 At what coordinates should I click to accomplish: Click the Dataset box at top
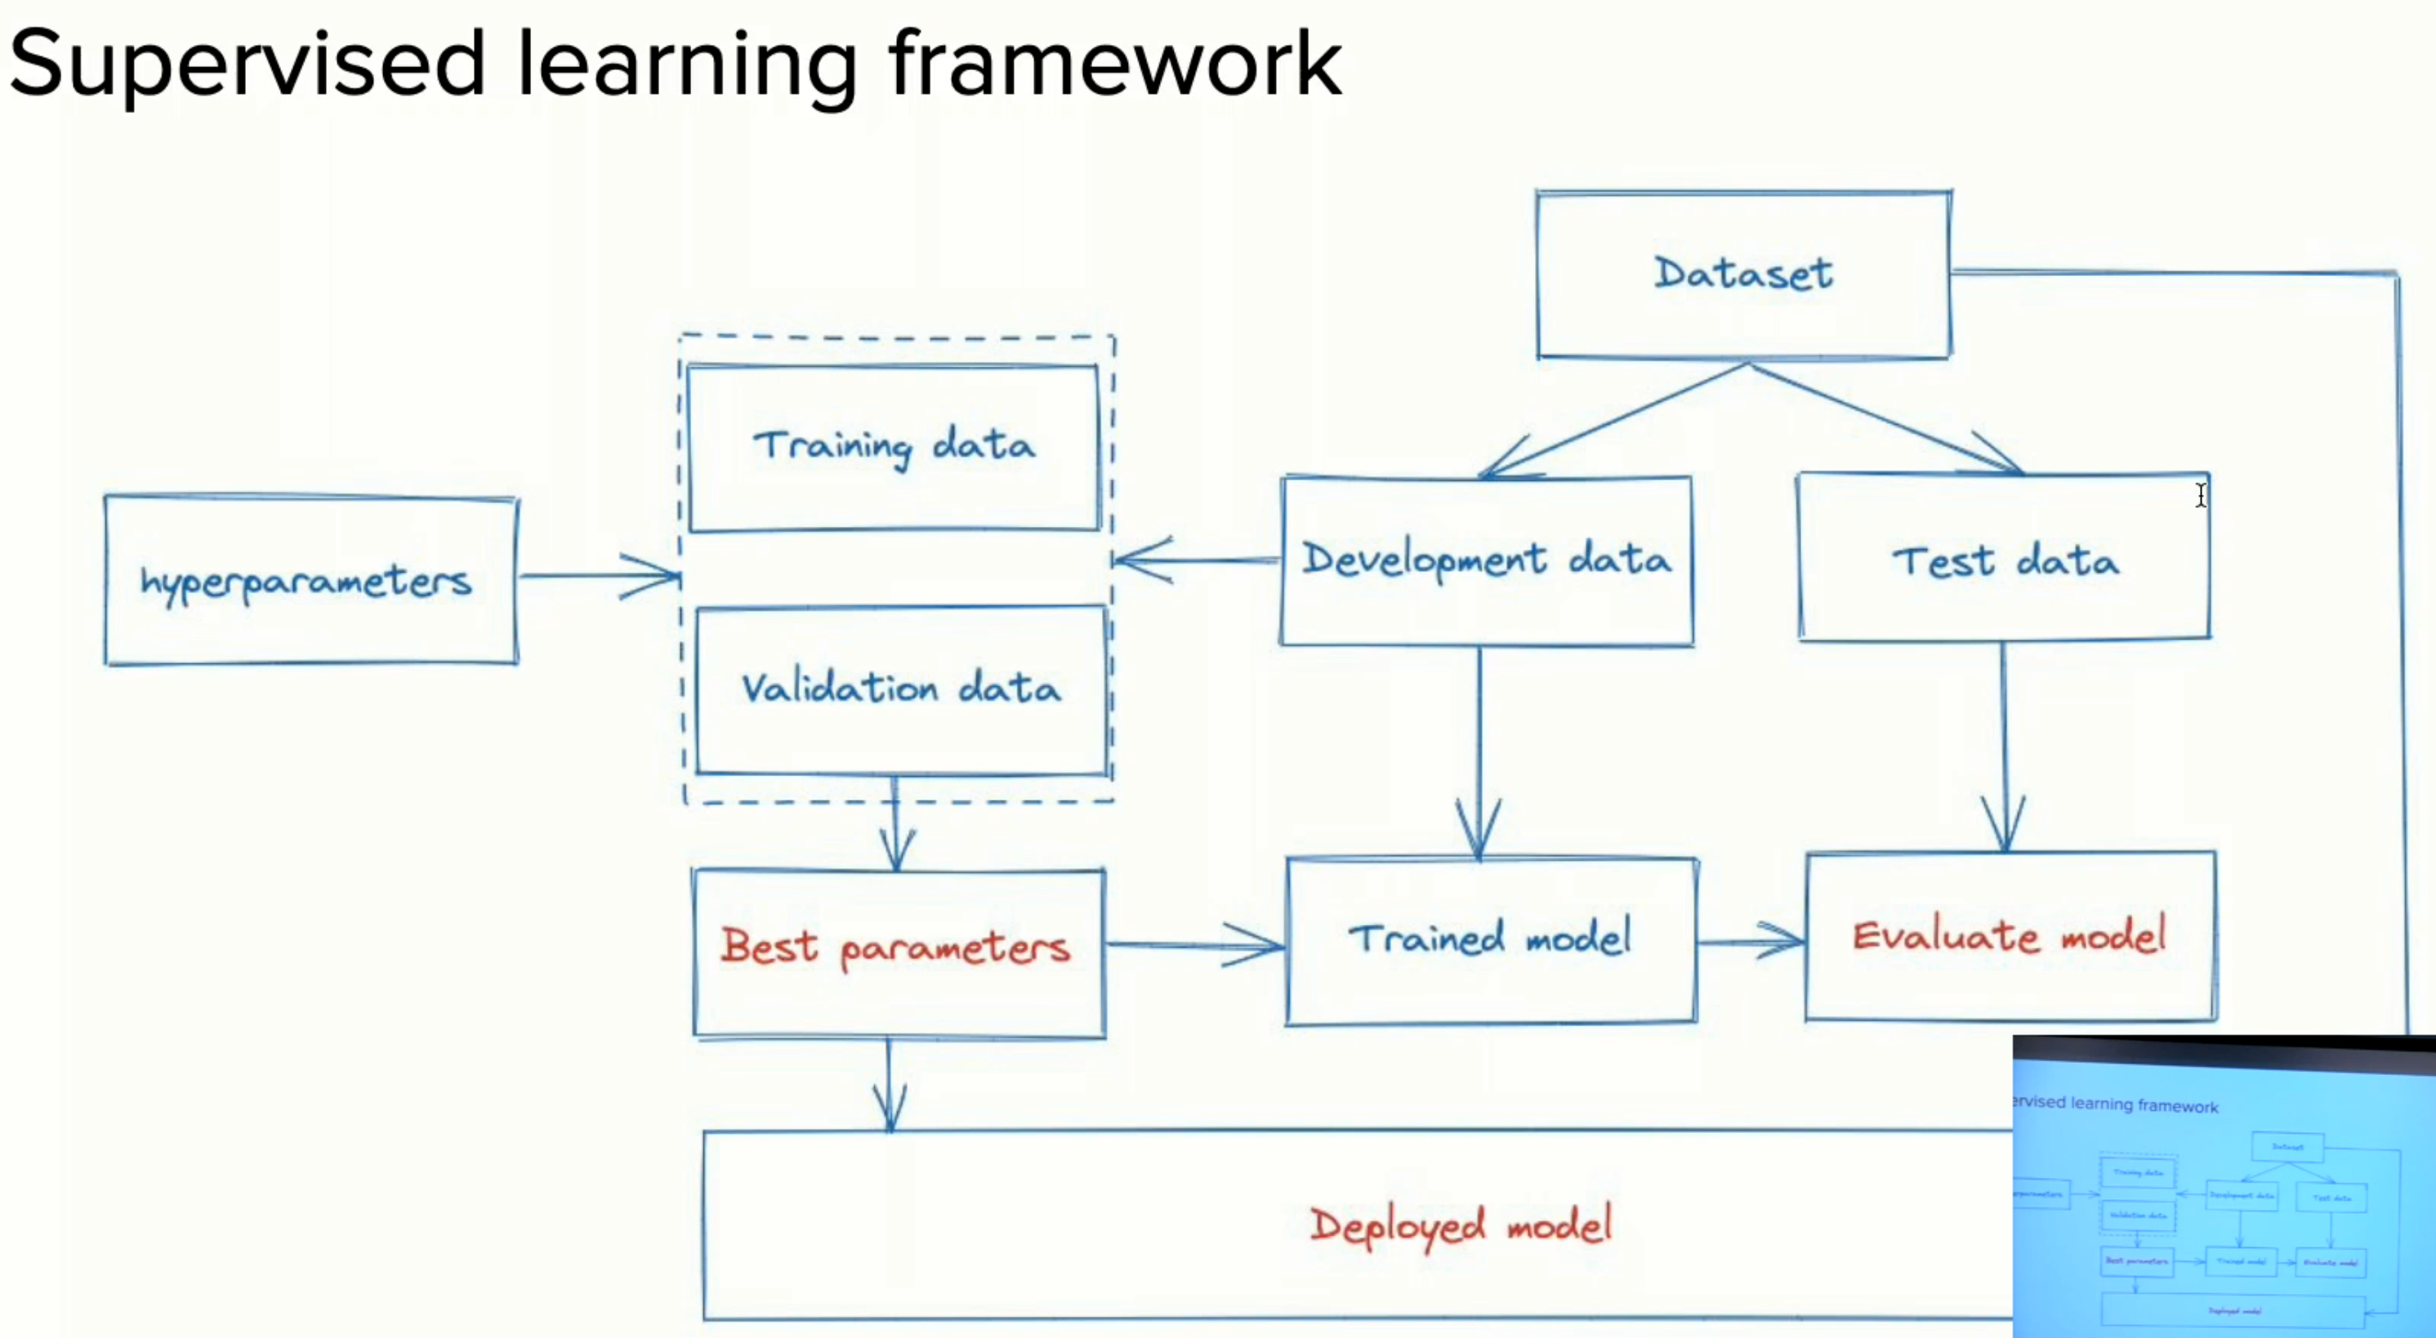(x=1739, y=275)
